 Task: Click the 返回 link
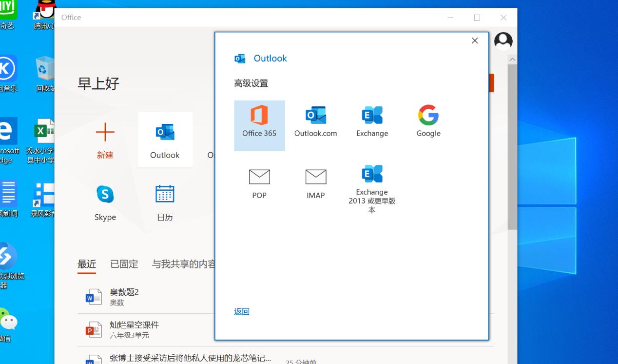coord(242,311)
